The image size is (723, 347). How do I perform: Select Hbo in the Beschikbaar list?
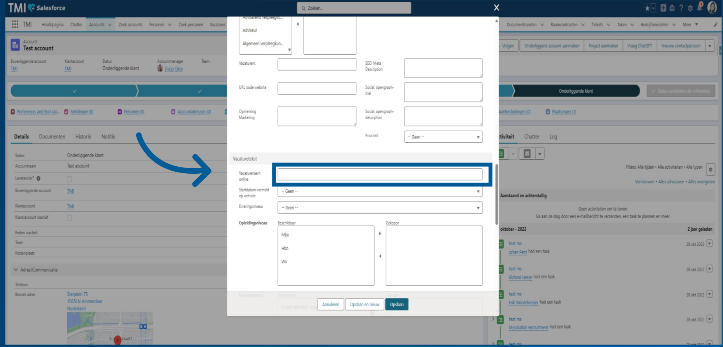click(x=285, y=248)
